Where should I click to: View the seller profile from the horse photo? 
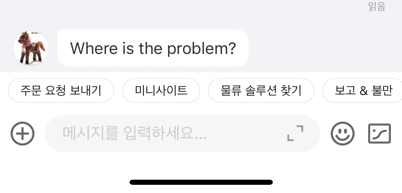tap(30, 48)
